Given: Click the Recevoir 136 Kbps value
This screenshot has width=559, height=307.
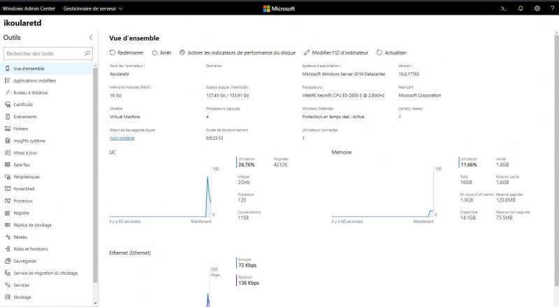Looking at the screenshot, I should 249,283.
